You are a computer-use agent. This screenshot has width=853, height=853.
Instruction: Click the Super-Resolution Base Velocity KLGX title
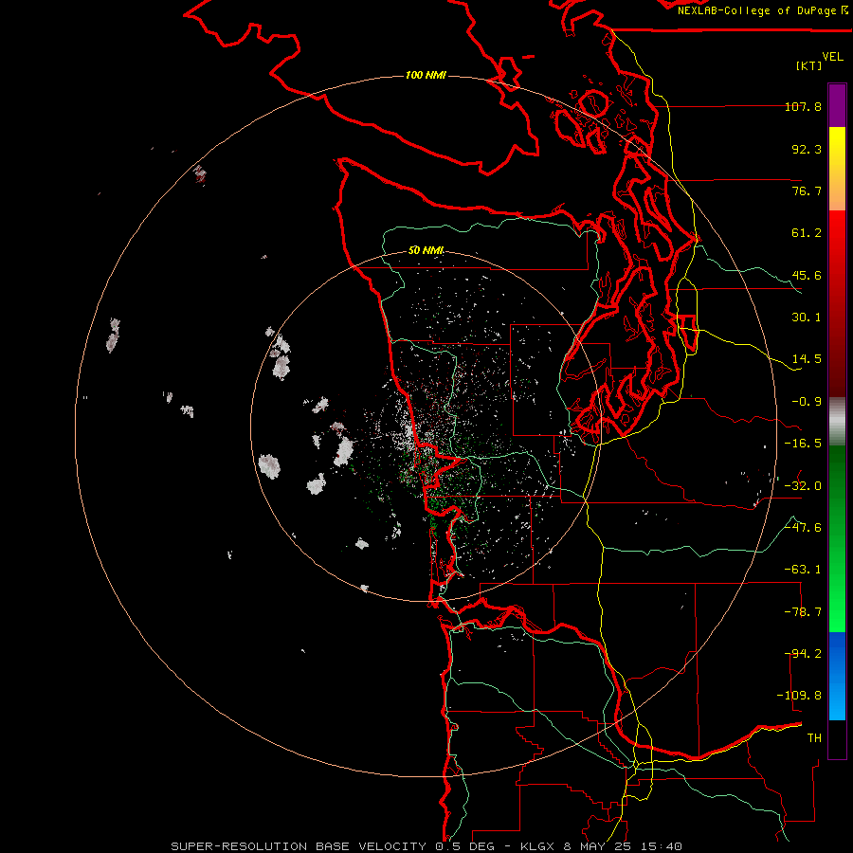426,846
